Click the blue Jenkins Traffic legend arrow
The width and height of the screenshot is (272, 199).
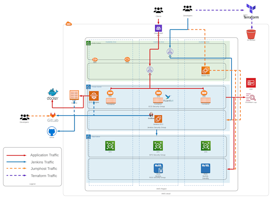[x=16, y=162]
